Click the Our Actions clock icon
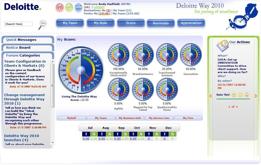This screenshot has height=165, width=261. [x=223, y=46]
